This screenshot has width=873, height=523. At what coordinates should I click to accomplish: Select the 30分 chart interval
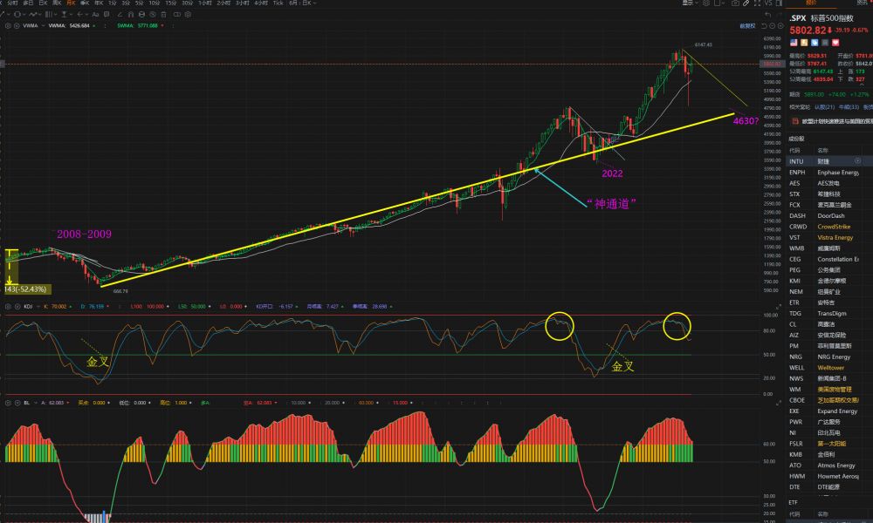tap(187, 3)
